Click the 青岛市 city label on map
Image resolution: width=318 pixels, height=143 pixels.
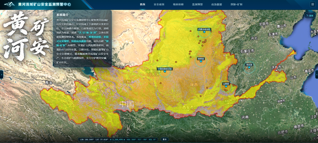click(309, 71)
